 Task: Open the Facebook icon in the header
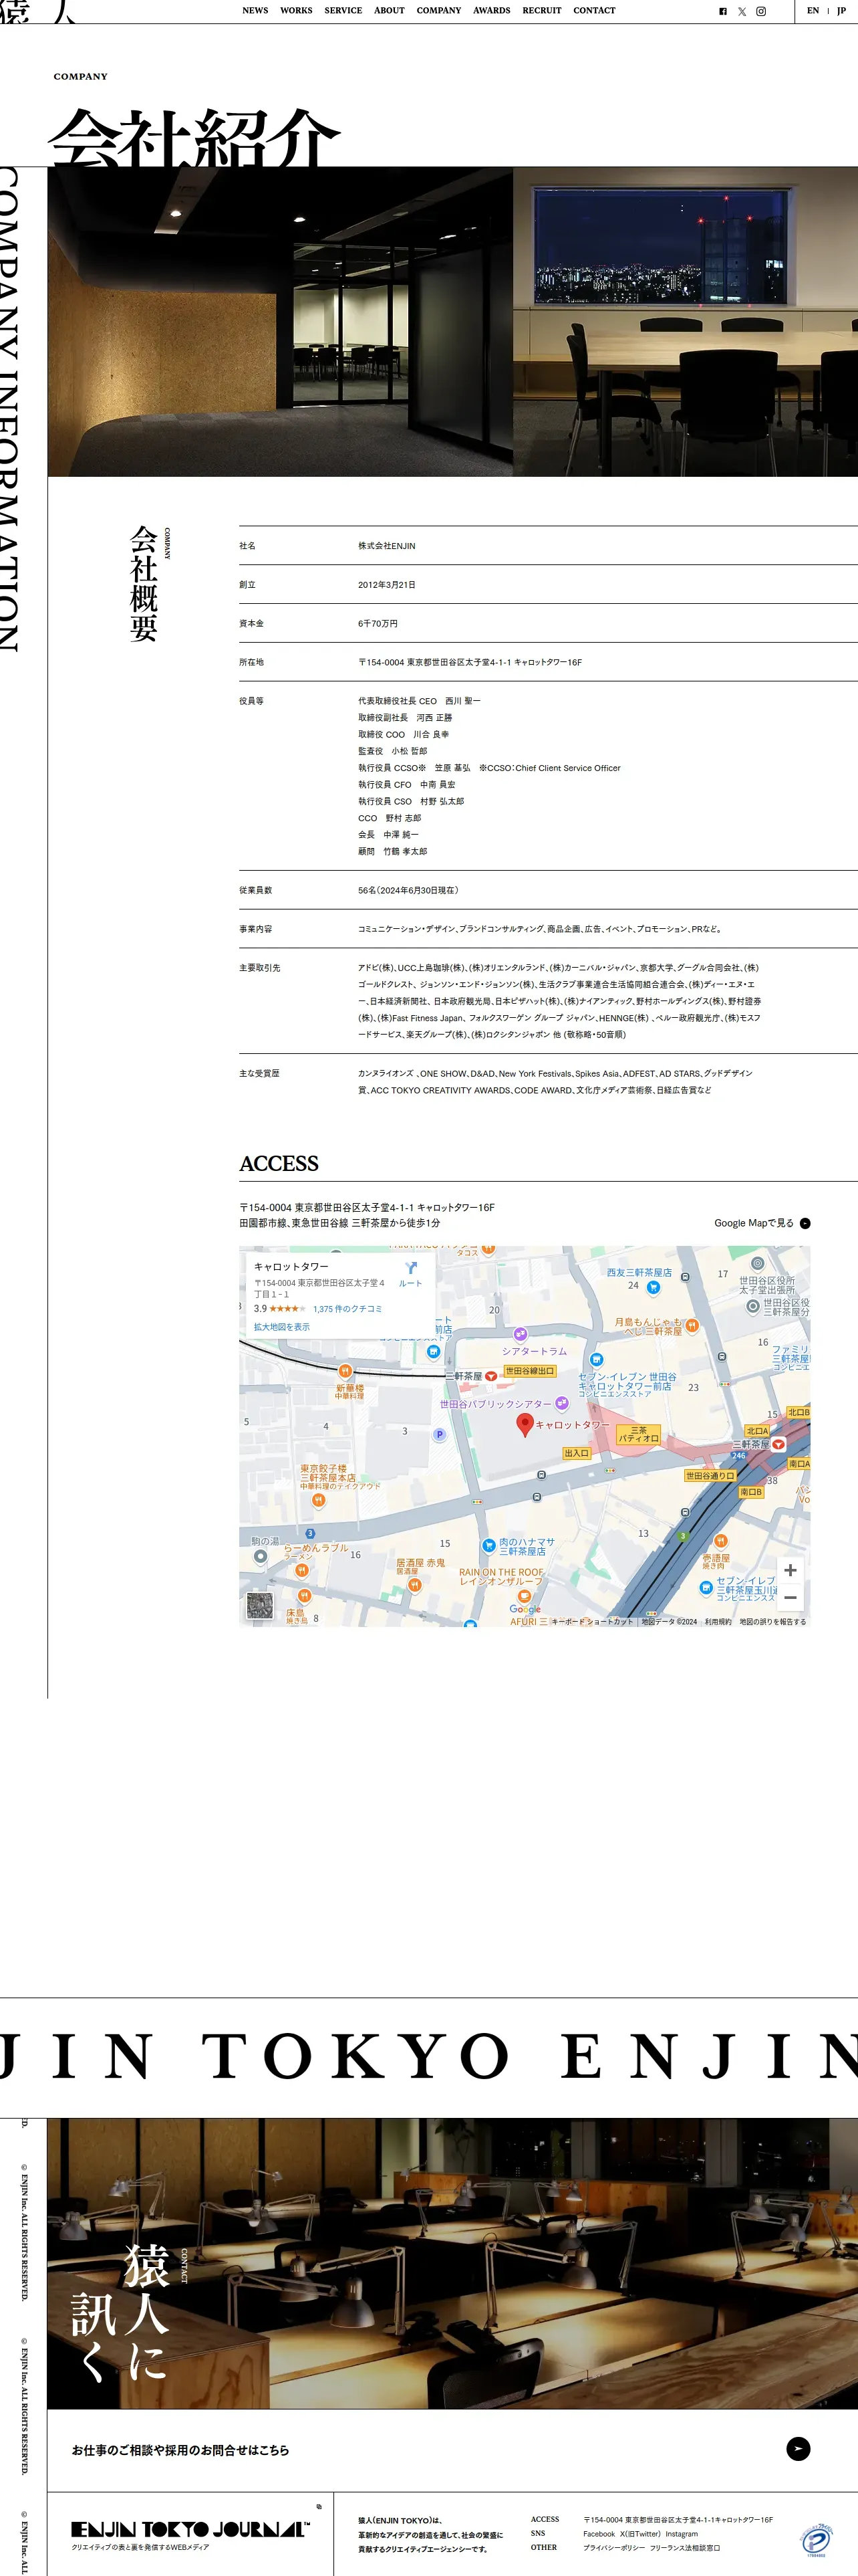point(723,11)
